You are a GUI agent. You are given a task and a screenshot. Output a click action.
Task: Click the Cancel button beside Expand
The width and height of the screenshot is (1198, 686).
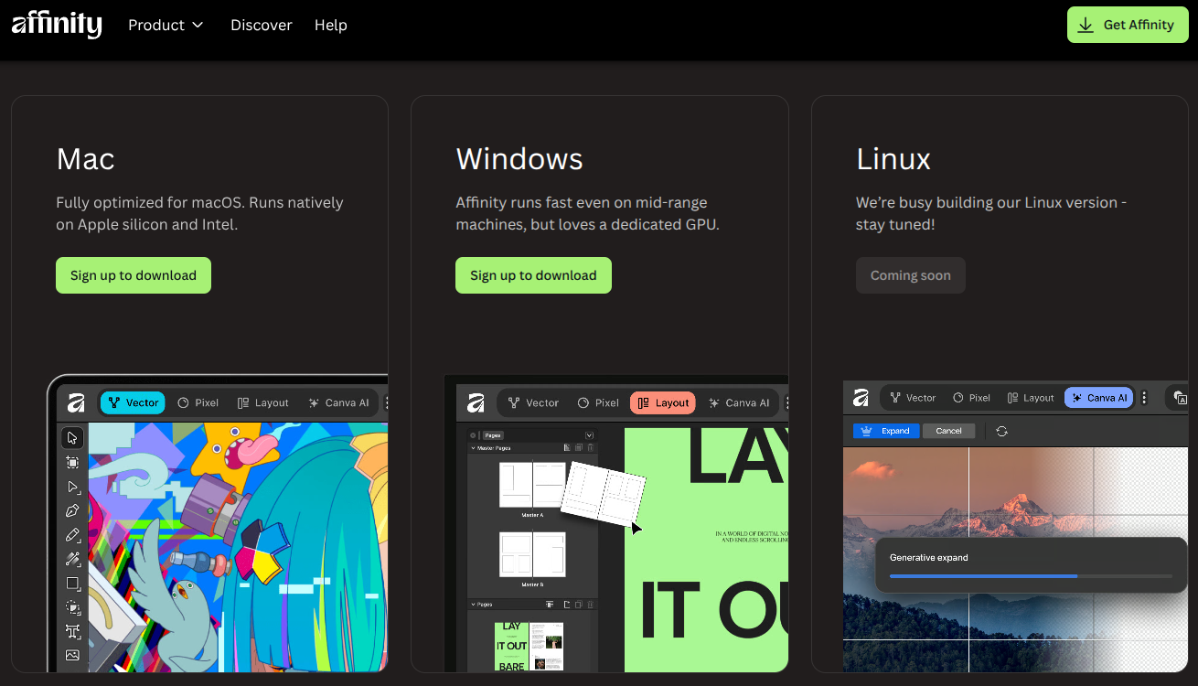pos(948,431)
